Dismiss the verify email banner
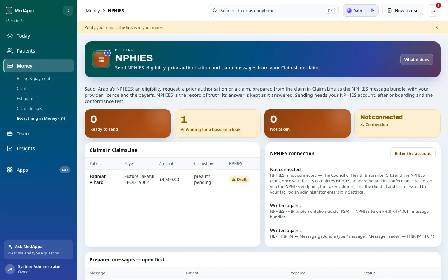 [437, 28]
